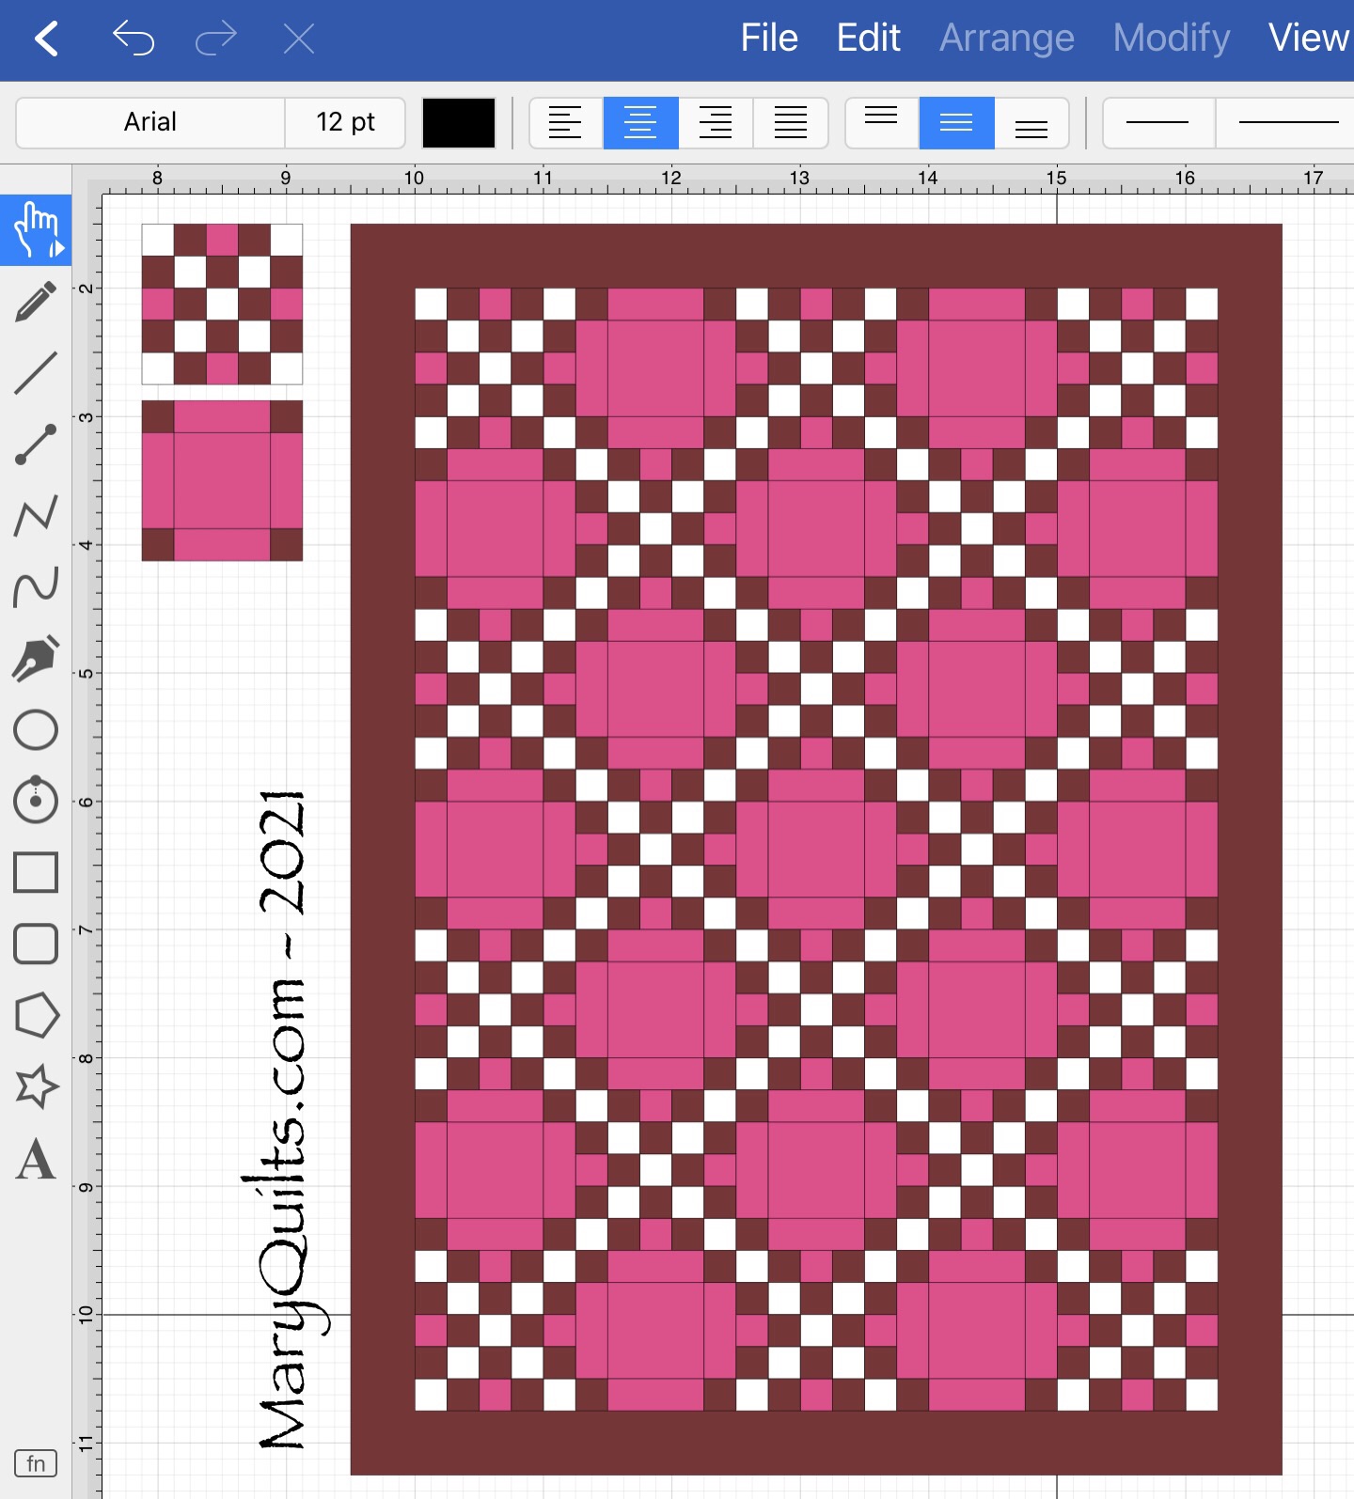Activate the Text tool
This screenshot has width=1354, height=1499.
(x=36, y=1159)
